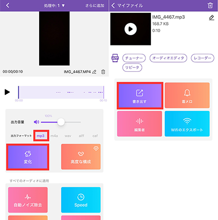Play IMG_4467.mp3 thumbnail
The image size is (218, 220).
(x=131, y=29)
